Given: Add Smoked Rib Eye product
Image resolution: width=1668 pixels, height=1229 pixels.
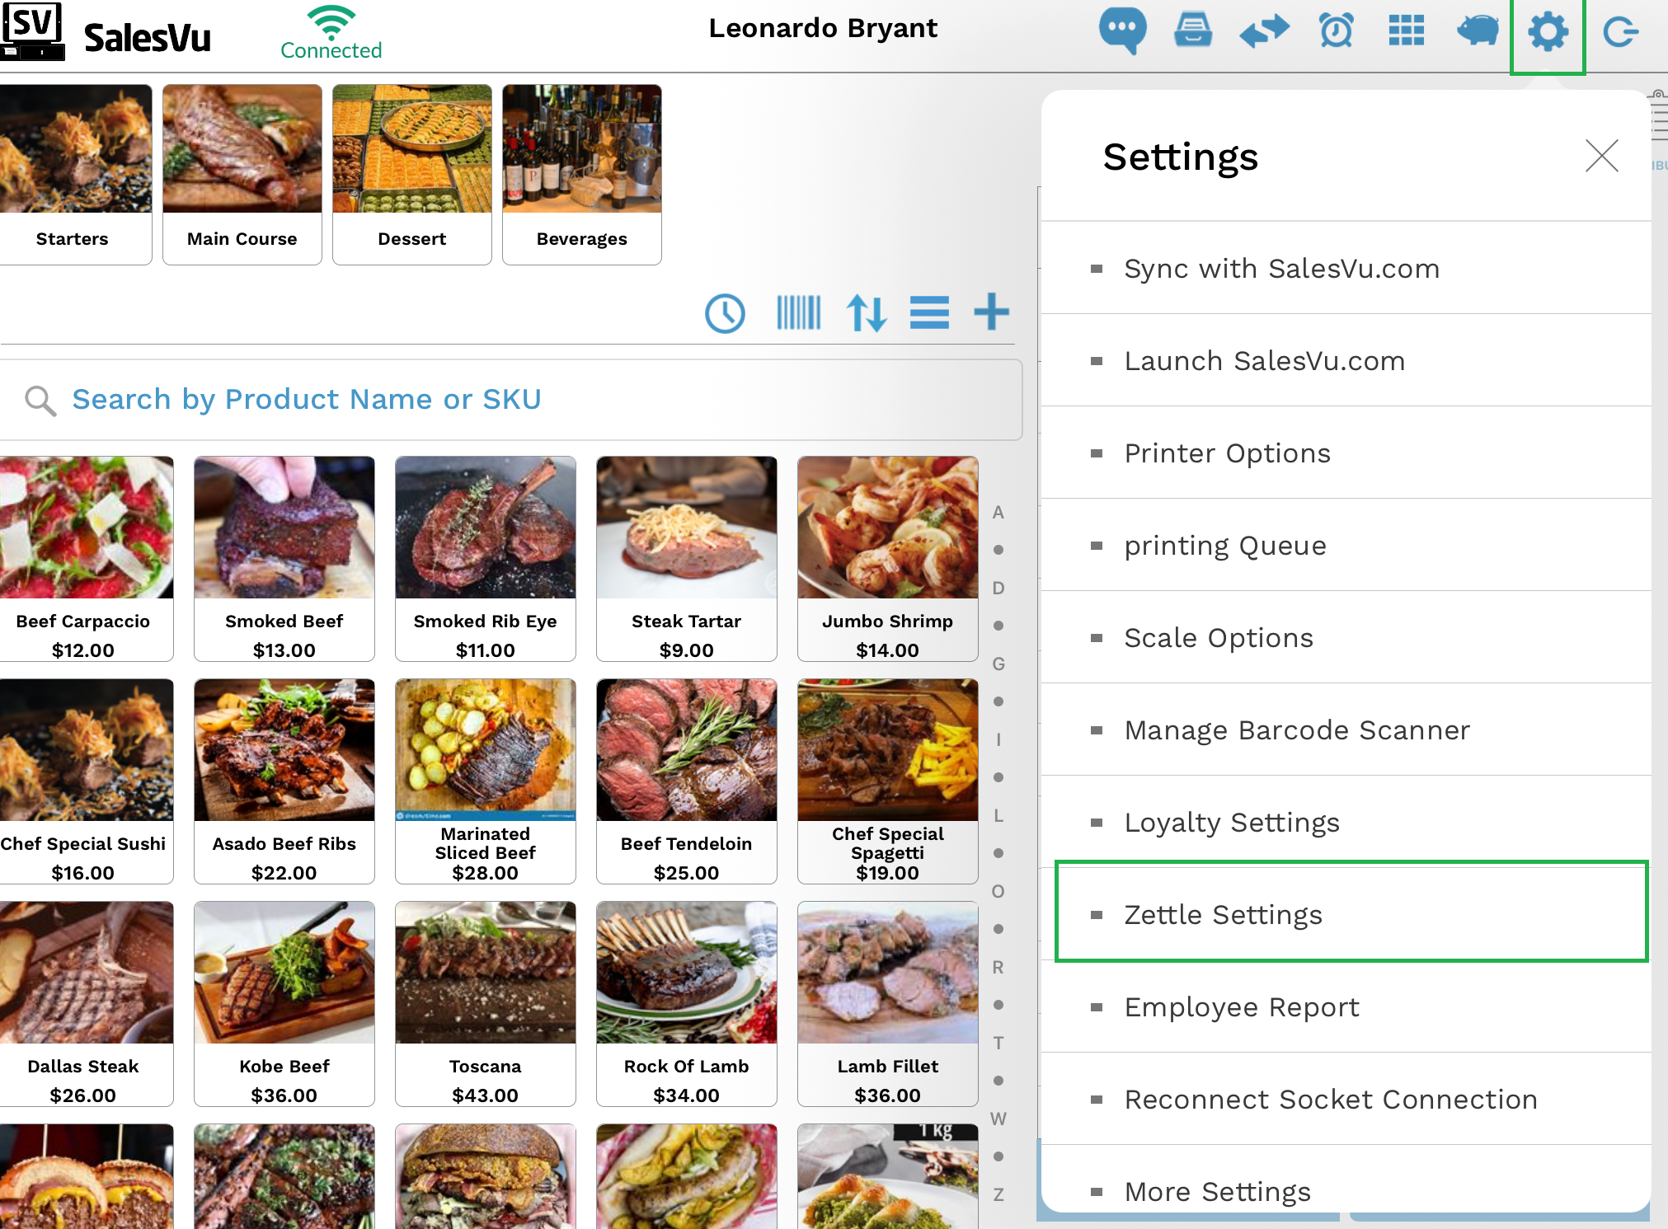Looking at the screenshot, I should (485, 558).
